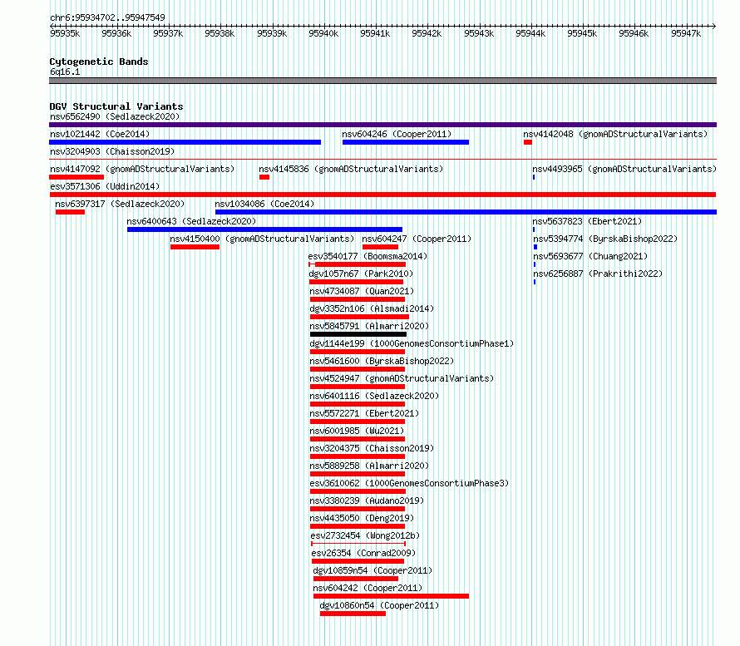
Task: Select the thin esv2732454 variant line
Action: (x=358, y=544)
